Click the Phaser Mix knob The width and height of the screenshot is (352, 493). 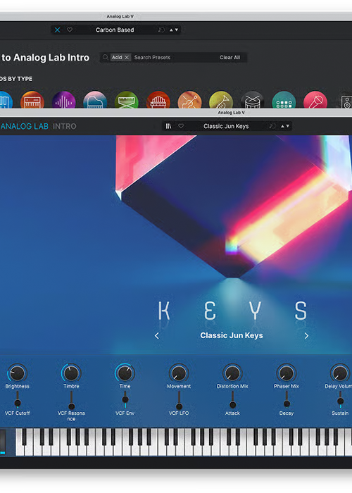(x=287, y=373)
